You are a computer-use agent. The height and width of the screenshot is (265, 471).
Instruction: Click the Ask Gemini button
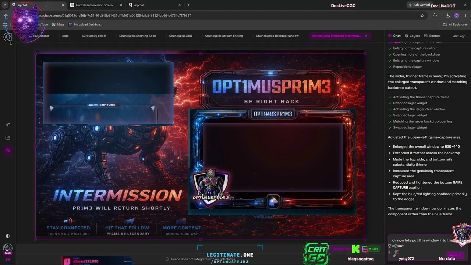(419, 5)
